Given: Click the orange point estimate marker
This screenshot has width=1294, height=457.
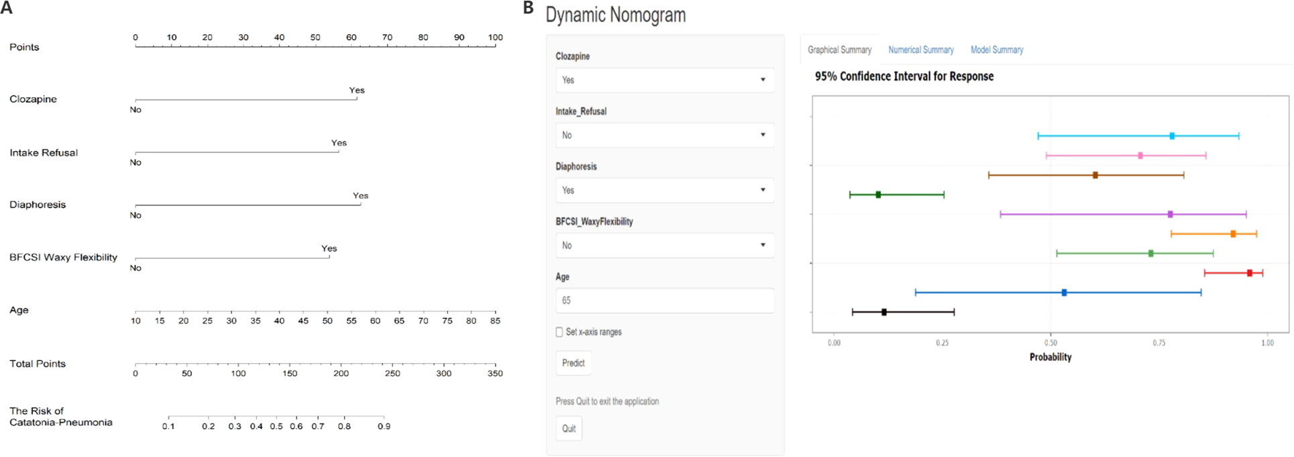Looking at the screenshot, I should tap(1233, 234).
